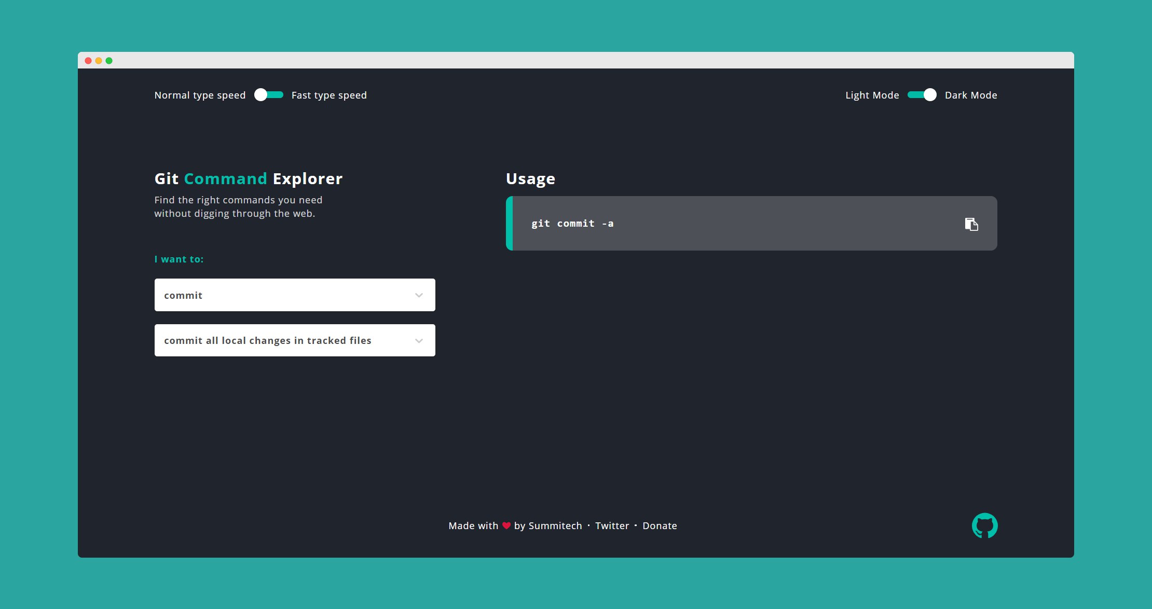Click the chevron in the tracked files select box
This screenshot has width=1152, height=609.
[419, 341]
